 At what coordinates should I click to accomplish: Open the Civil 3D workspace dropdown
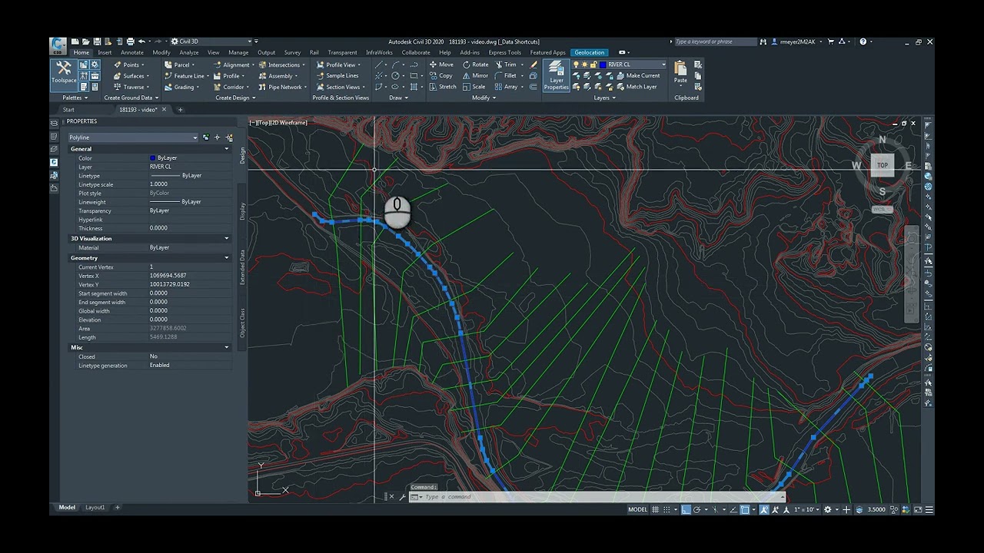[x=211, y=41]
